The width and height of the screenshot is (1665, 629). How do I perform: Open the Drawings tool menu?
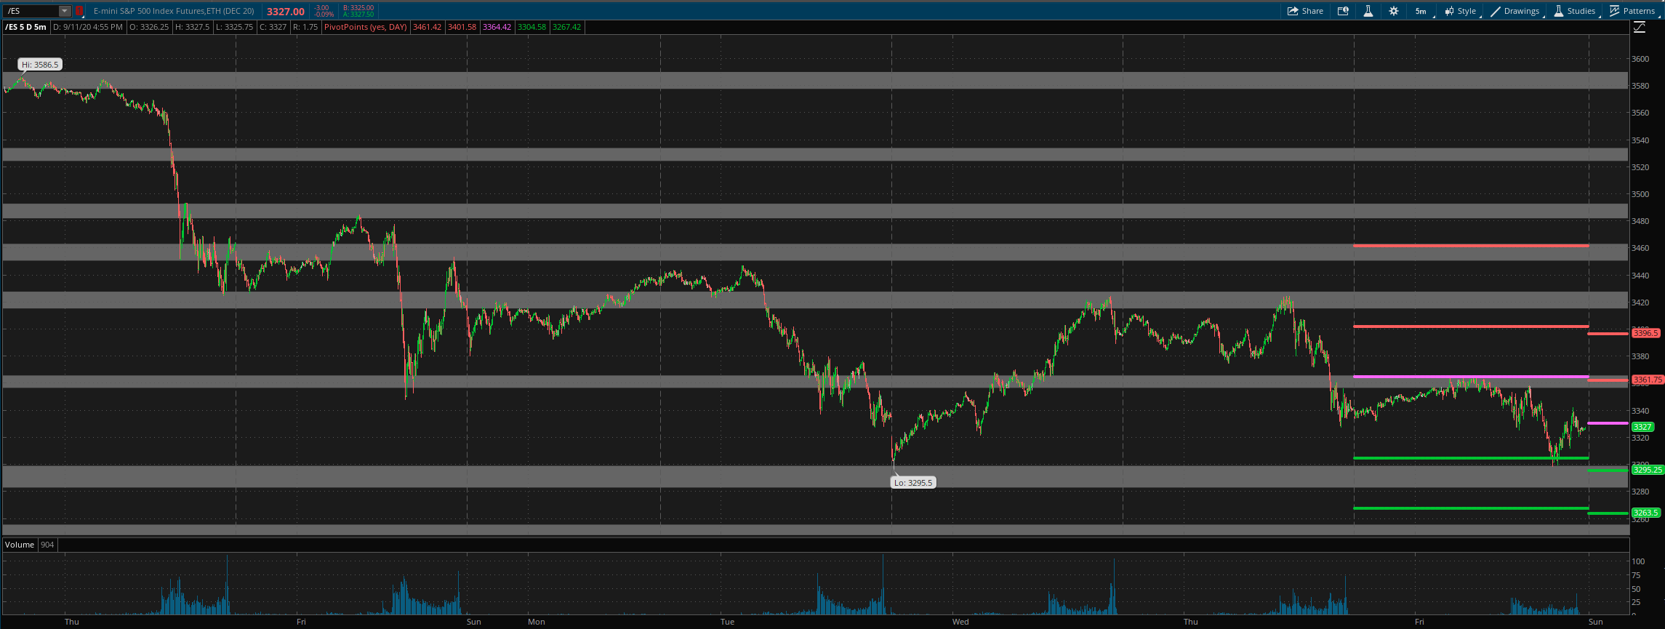[1516, 11]
